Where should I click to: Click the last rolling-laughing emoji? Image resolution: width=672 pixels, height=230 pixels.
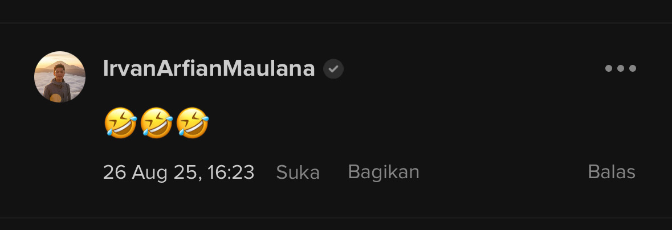(193, 122)
